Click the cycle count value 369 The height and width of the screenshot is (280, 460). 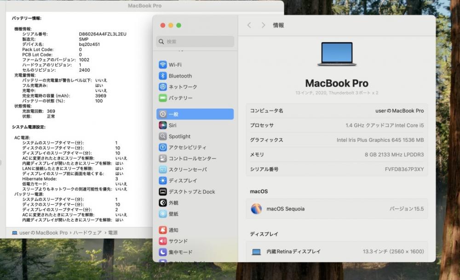pyautogui.click(x=51, y=111)
